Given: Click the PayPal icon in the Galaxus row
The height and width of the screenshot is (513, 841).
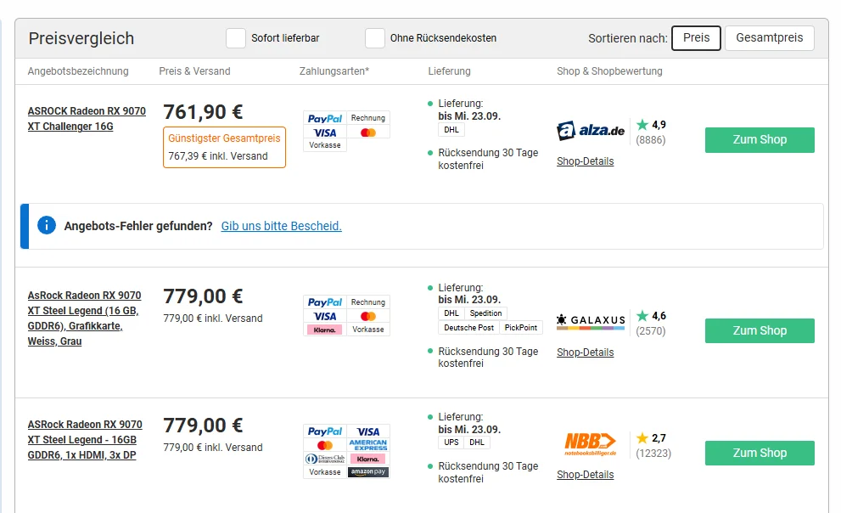Looking at the screenshot, I should [325, 302].
